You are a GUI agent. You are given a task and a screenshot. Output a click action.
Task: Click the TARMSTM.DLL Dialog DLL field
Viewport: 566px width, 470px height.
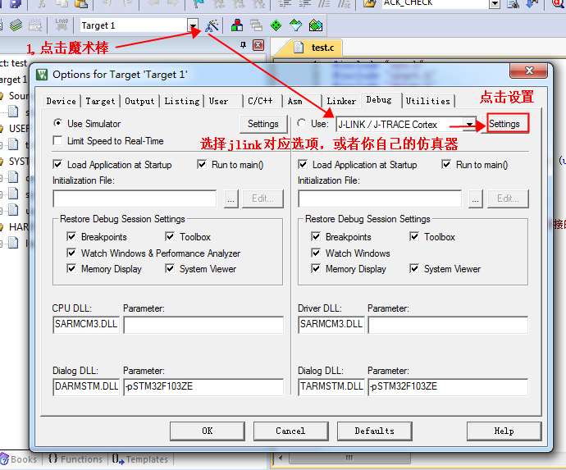point(331,387)
